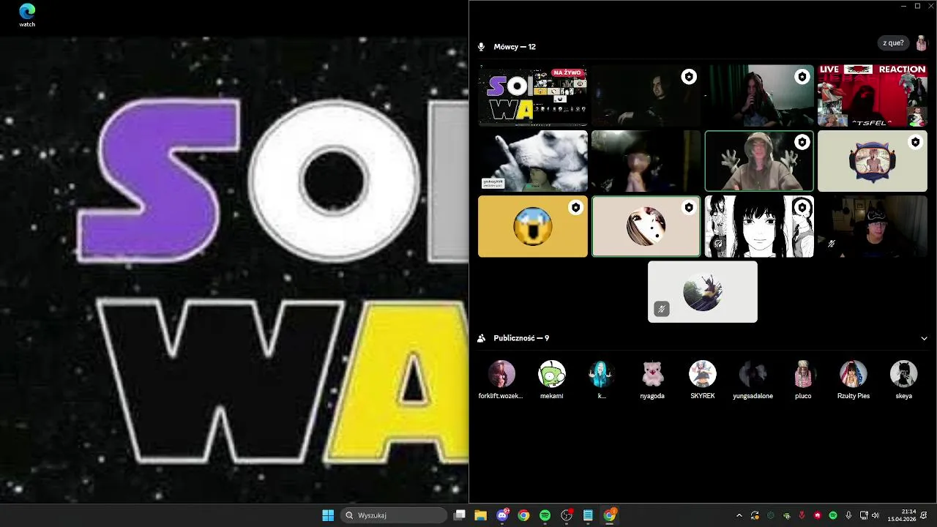Open network settings from system tray

[x=864, y=515]
